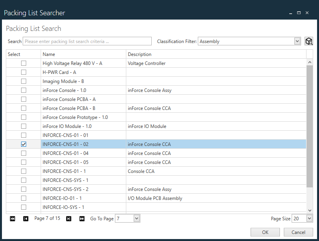The image size is (319, 241).
Task: Uncheck the INFORCE-CNS-01 - 02 checkbox
Action: pos(23,144)
